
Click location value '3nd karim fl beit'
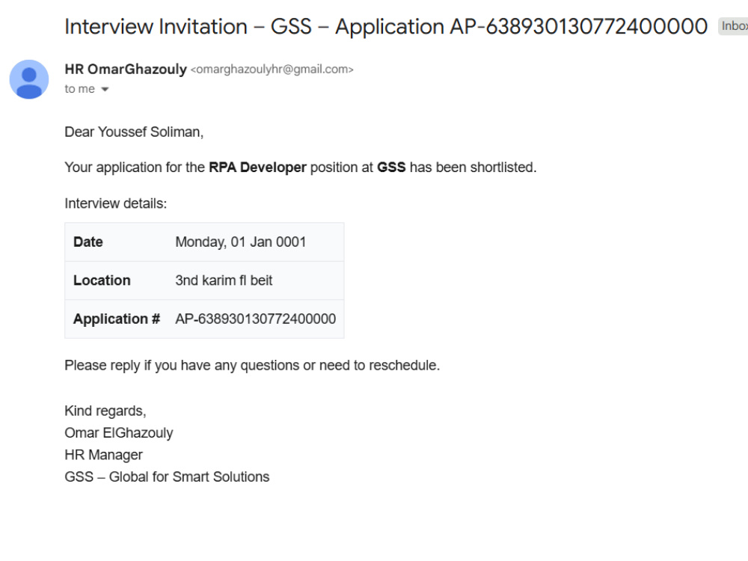[x=224, y=280]
